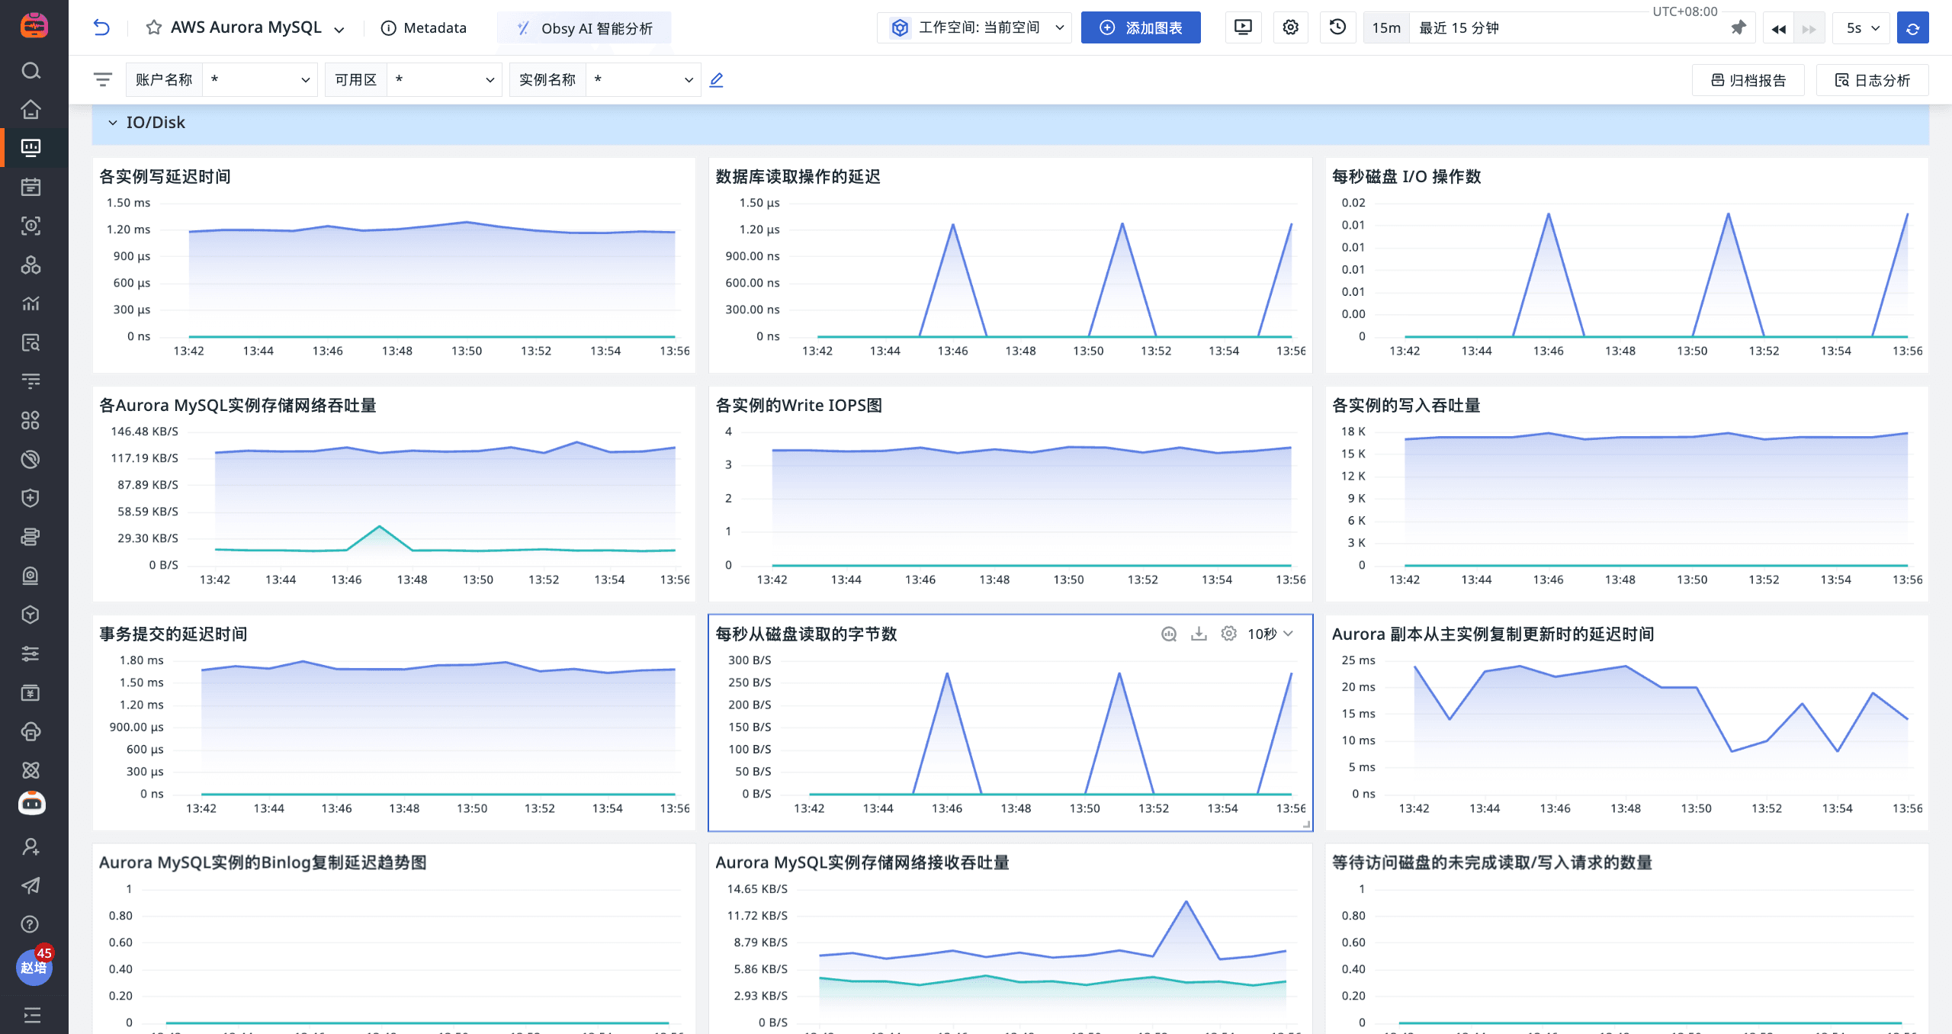Click the blue refresh button
Image resolution: width=1952 pixels, height=1034 pixels.
pyautogui.click(x=1912, y=28)
